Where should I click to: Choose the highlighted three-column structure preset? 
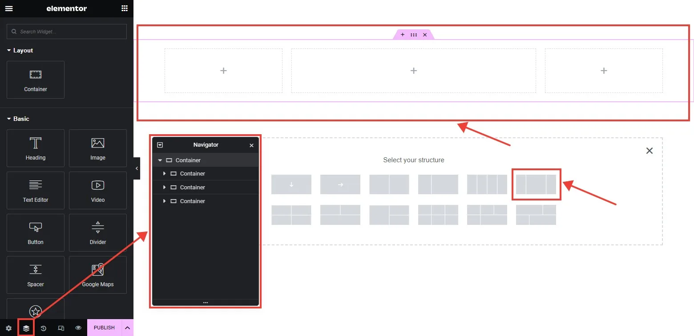coord(536,184)
